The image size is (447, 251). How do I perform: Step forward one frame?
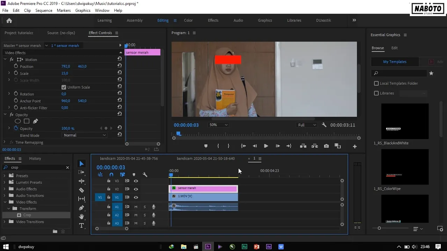point(278,146)
